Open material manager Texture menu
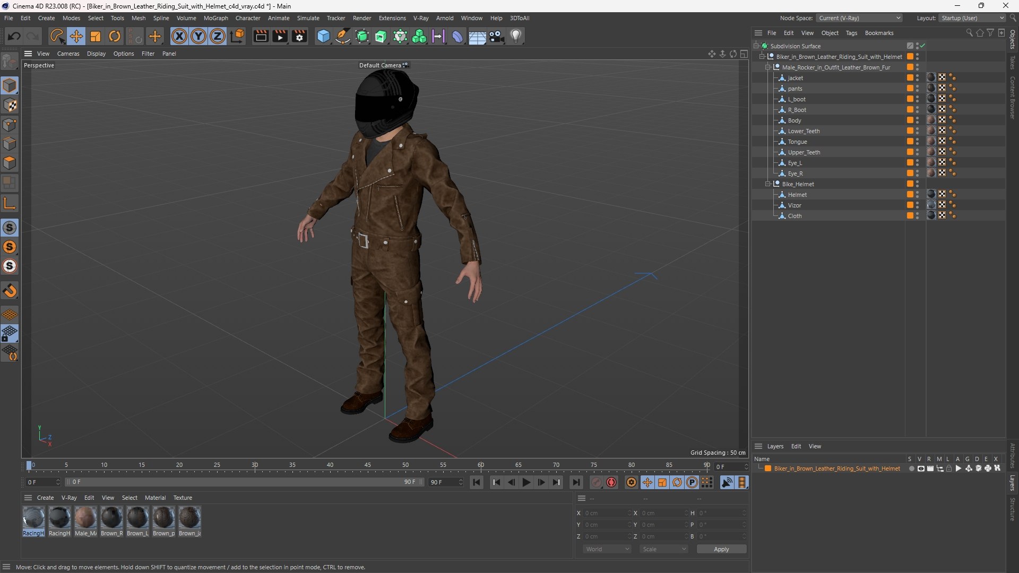The width and height of the screenshot is (1019, 573). 183,498
